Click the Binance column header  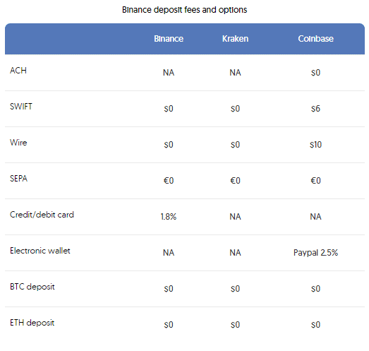(x=169, y=39)
